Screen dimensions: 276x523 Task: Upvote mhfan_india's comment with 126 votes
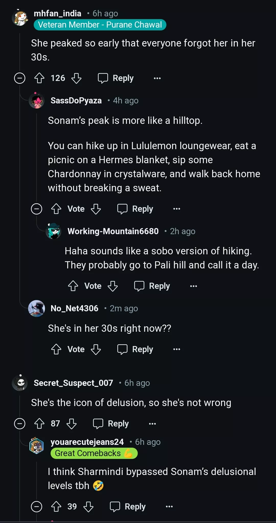pyautogui.click(x=39, y=78)
